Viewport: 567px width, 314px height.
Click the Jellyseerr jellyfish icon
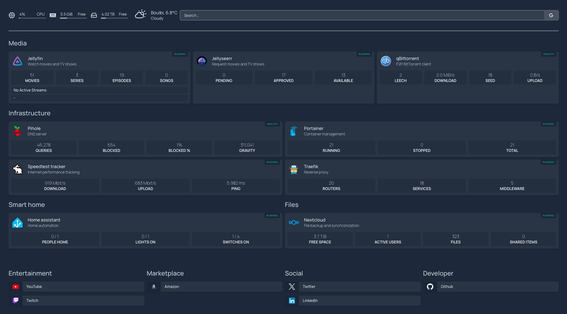(202, 61)
